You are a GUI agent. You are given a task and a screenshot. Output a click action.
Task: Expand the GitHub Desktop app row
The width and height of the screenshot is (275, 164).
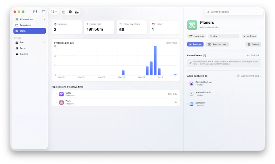pyautogui.click(x=188, y=83)
